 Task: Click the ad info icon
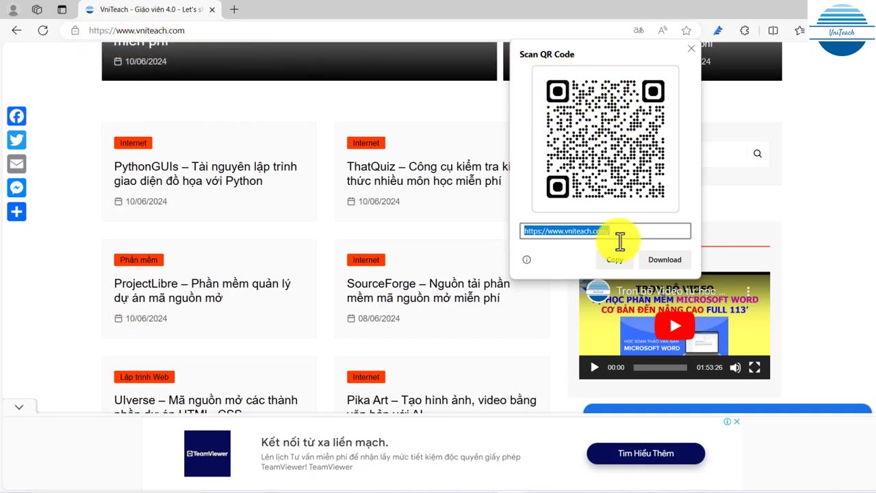tap(727, 422)
